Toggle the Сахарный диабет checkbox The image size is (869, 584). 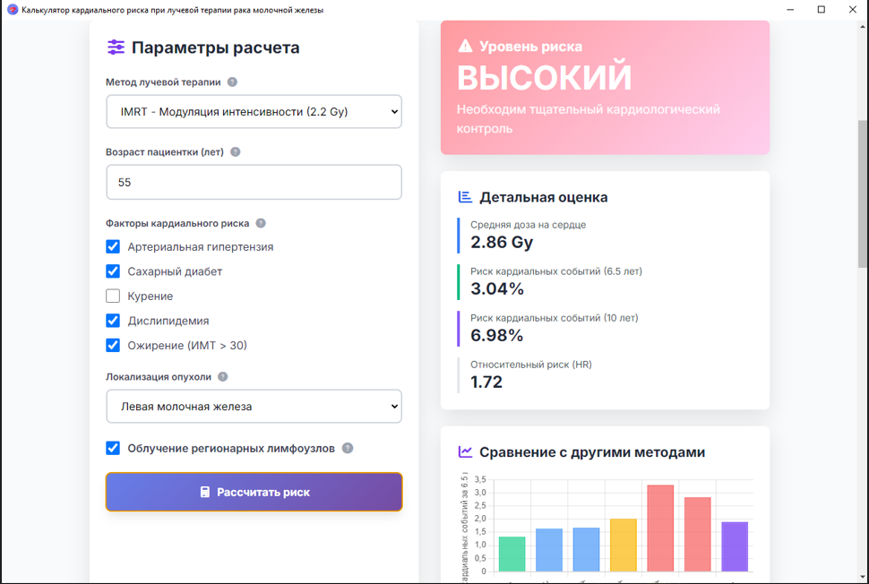(113, 271)
